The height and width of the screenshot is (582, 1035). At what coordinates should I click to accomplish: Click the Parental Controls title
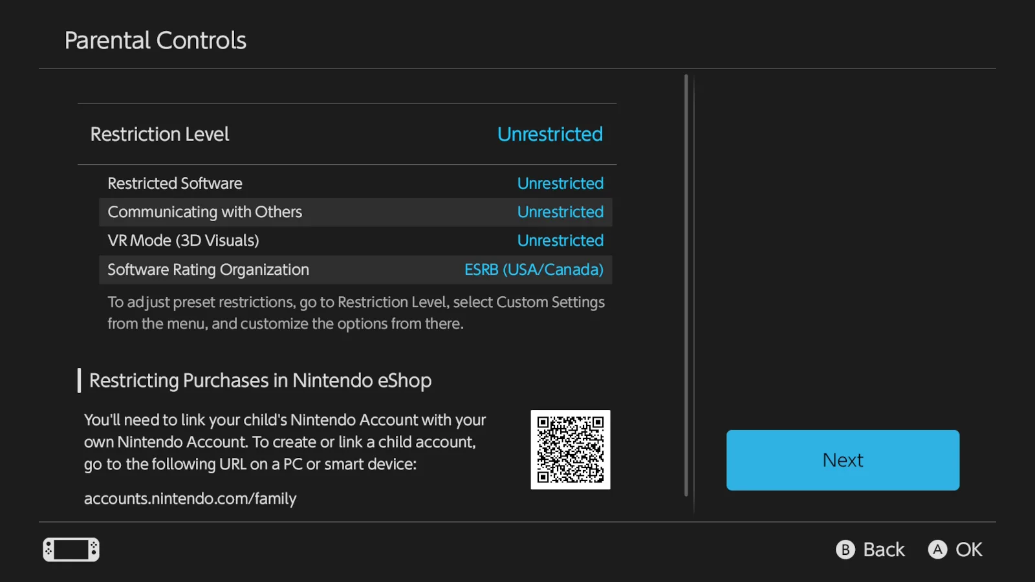pyautogui.click(x=155, y=41)
